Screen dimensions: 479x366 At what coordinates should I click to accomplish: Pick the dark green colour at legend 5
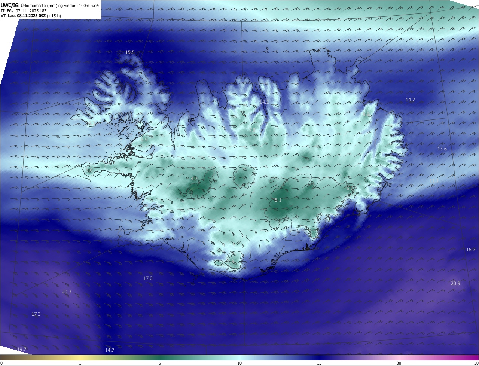click(160, 357)
